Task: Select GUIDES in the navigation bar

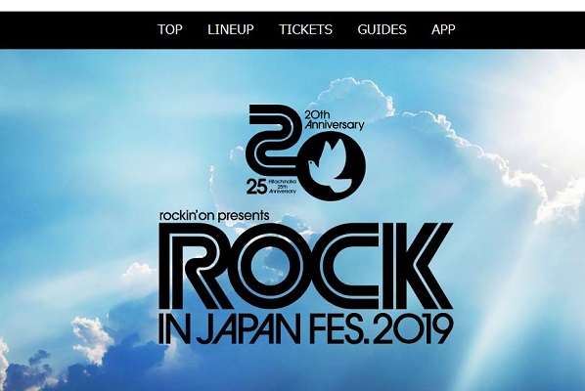Action: pos(382,29)
